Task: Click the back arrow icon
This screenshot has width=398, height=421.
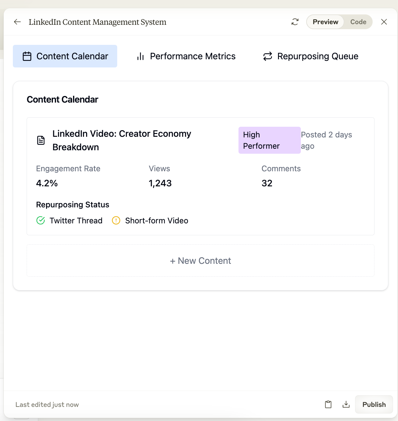Action: tap(18, 22)
